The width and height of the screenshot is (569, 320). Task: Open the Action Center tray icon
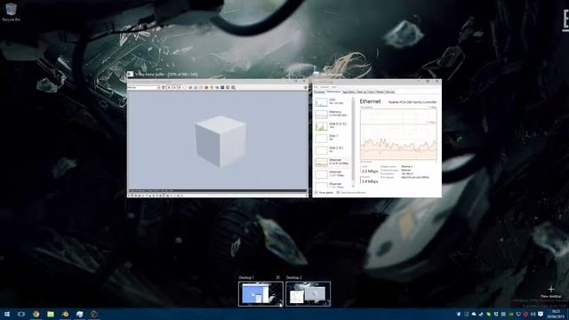pos(541,314)
